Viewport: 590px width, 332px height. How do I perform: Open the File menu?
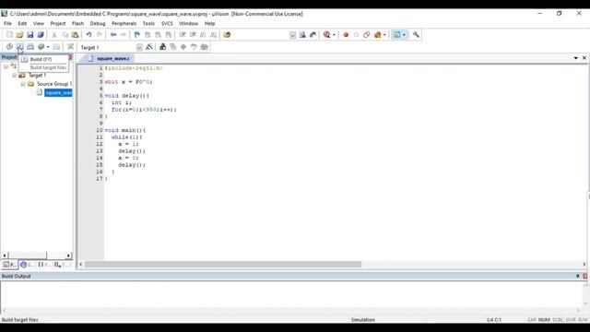pos(7,23)
